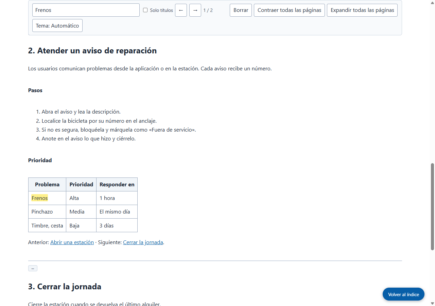Click the Alta priority cell
Screen dimensions: 435x306
(x=81, y=198)
